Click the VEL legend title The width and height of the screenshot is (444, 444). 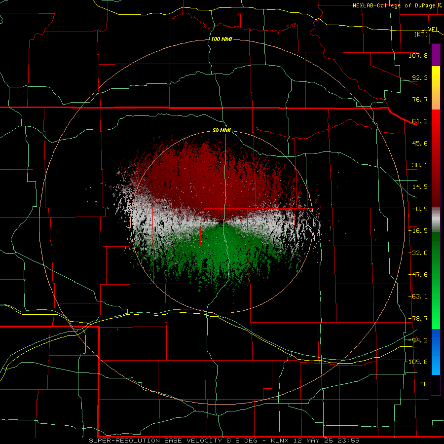pyautogui.click(x=433, y=29)
